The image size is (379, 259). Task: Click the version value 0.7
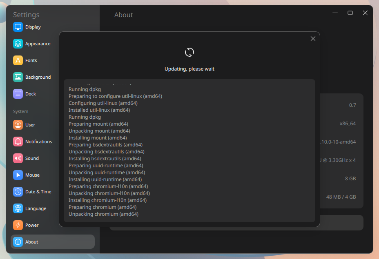pos(352,105)
